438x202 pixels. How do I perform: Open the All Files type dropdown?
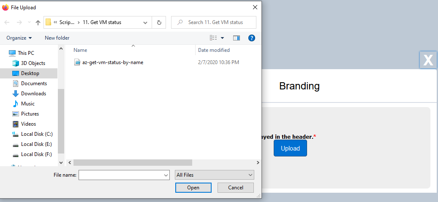214,175
